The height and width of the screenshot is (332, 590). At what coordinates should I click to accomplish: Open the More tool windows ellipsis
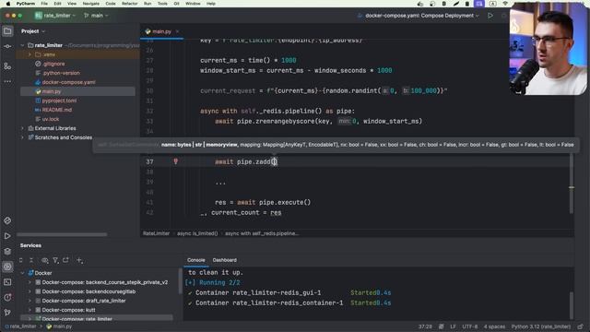click(x=7, y=81)
